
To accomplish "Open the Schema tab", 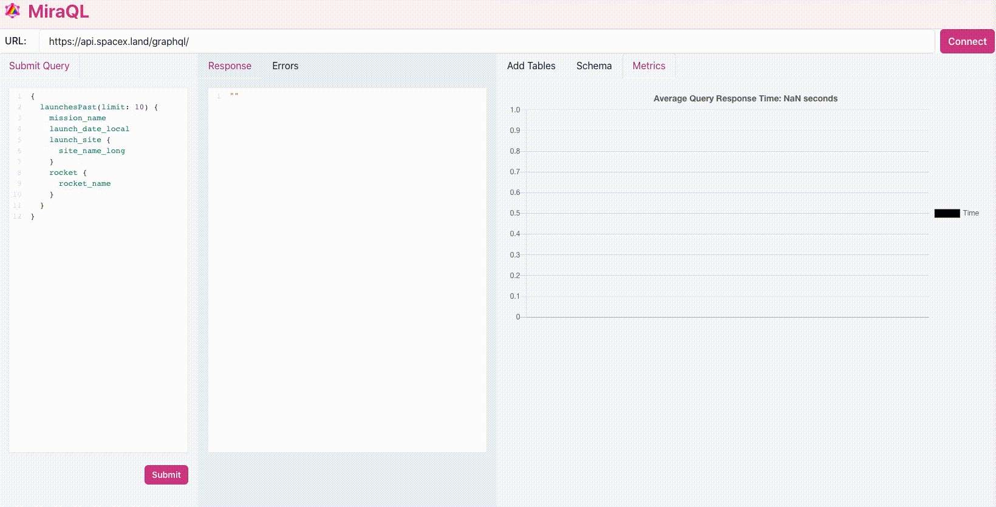I will pos(594,66).
